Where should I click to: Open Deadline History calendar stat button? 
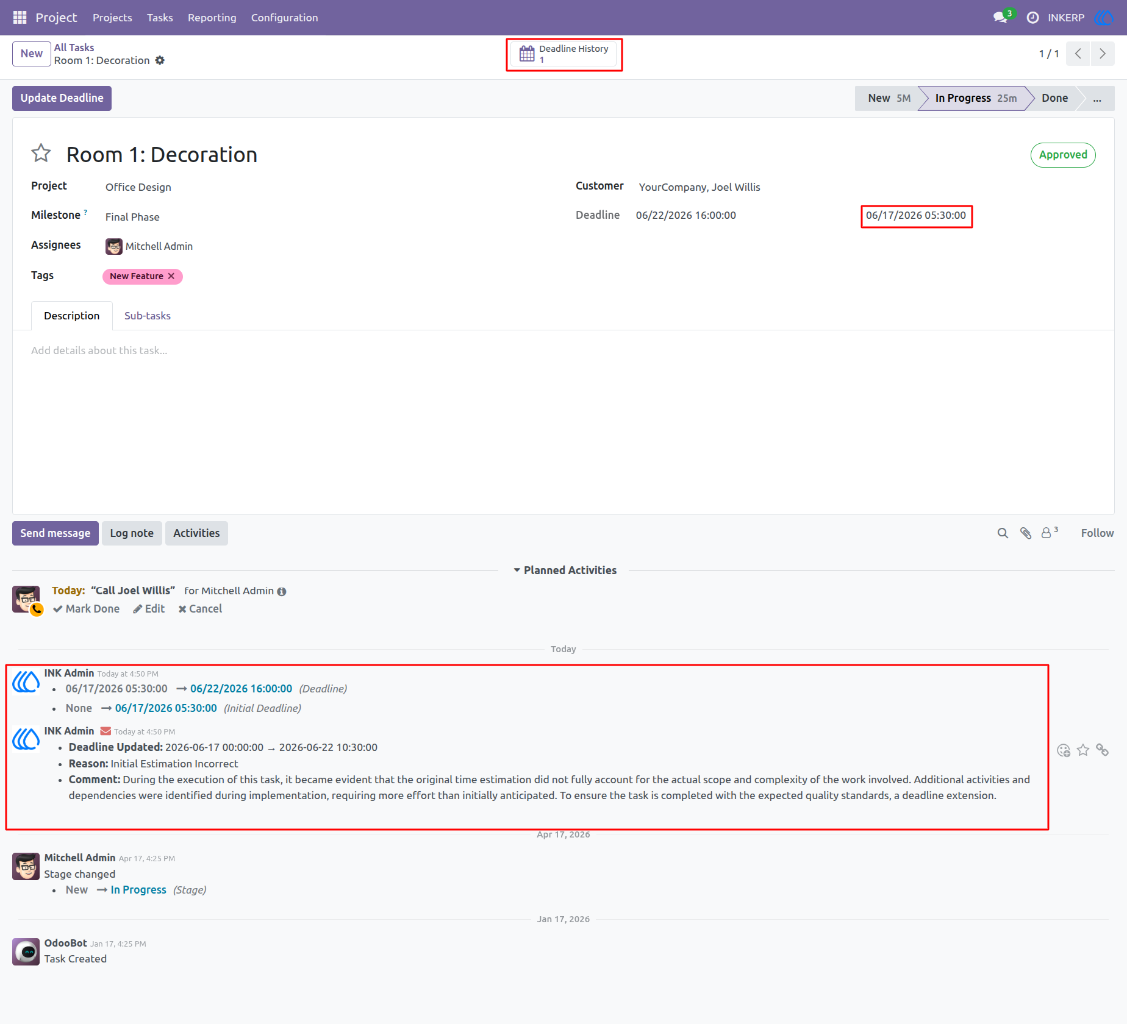click(x=564, y=54)
